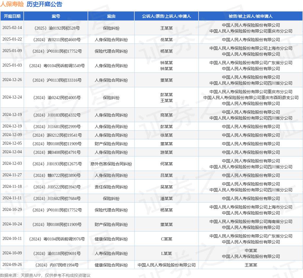Click the 人寿保险合同纠纷 cause cell

pyautogui.click(x=111, y=254)
